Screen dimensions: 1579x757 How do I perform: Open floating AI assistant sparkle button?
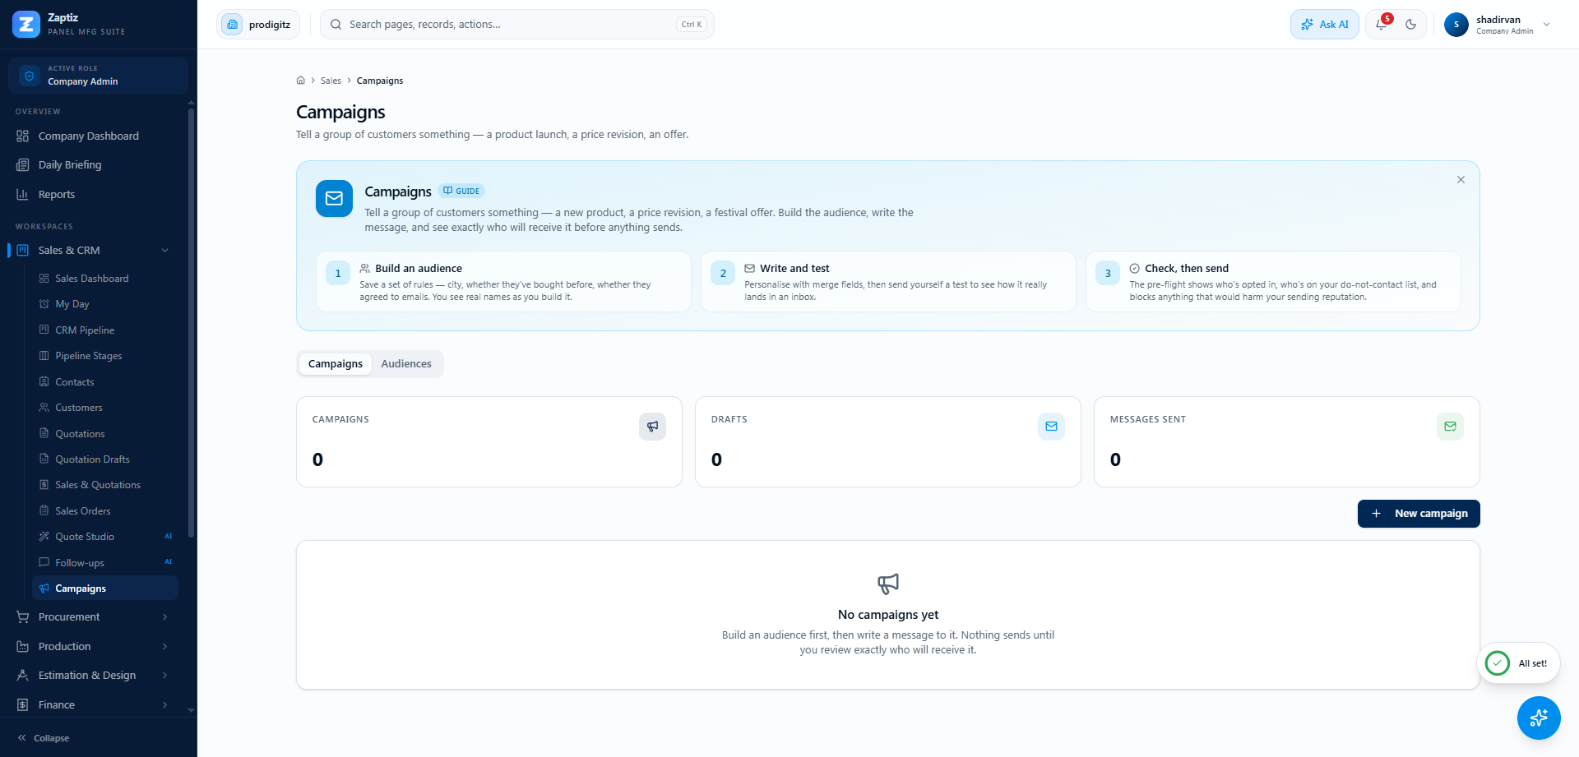click(x=1539, y=718)
